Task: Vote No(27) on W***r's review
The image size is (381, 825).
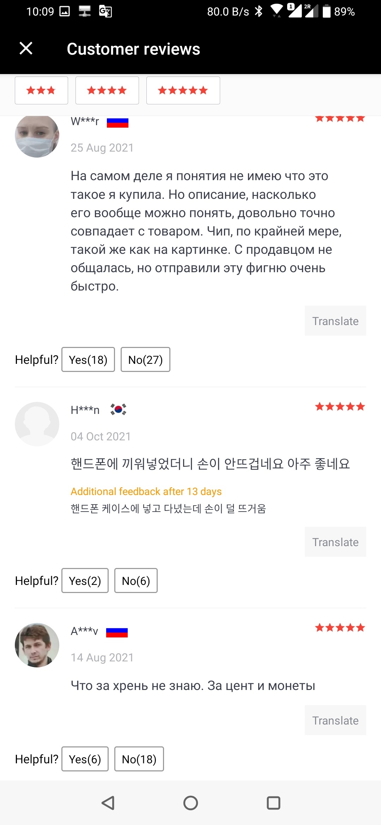Action: click(145, 360)
